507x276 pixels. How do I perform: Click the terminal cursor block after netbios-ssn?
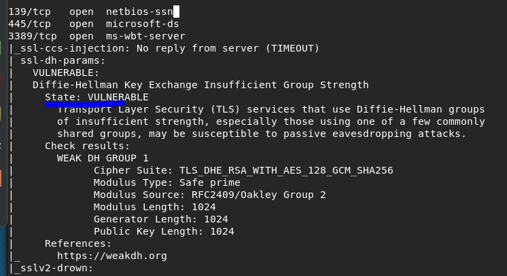[176, 12]
